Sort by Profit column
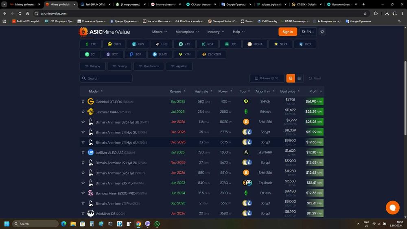Image resolution: width=407 pixels, height=229 pixels. click(316, 91)
